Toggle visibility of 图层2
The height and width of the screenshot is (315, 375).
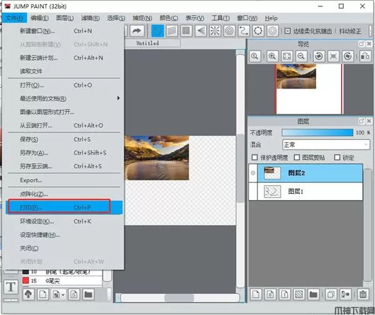[x=252, y=173]
